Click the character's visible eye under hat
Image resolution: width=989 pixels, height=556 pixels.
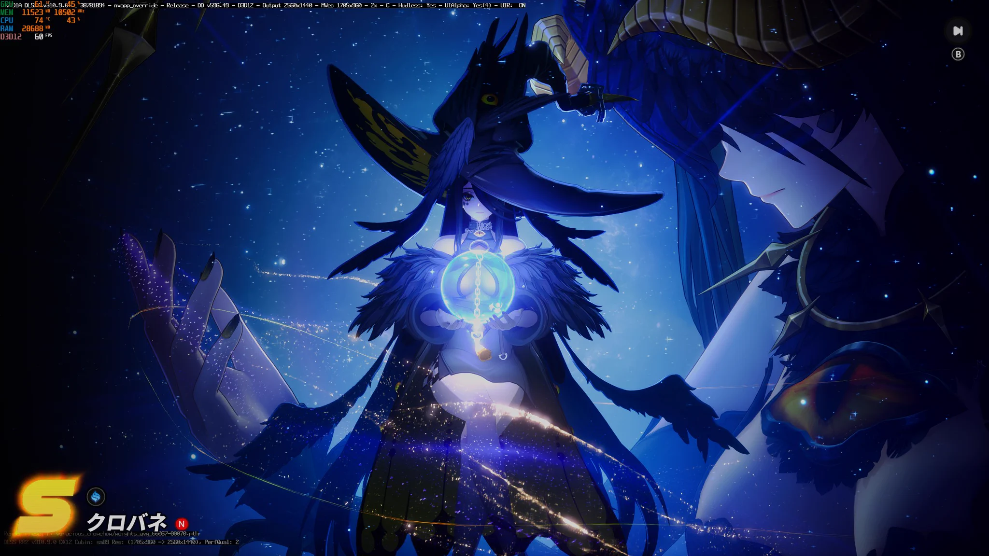coord(467,197)
